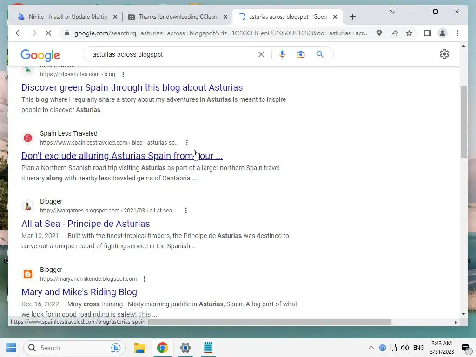Open Bing chat icon in taskbar search
This screenshot has height=357, width=476.
pyautogui.click(x=116, y=348)
